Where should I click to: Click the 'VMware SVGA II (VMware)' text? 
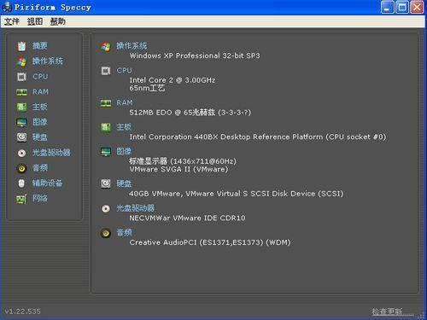click(178, 169)
